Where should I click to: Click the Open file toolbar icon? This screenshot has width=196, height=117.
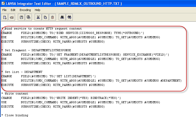[x=12, y=17]
